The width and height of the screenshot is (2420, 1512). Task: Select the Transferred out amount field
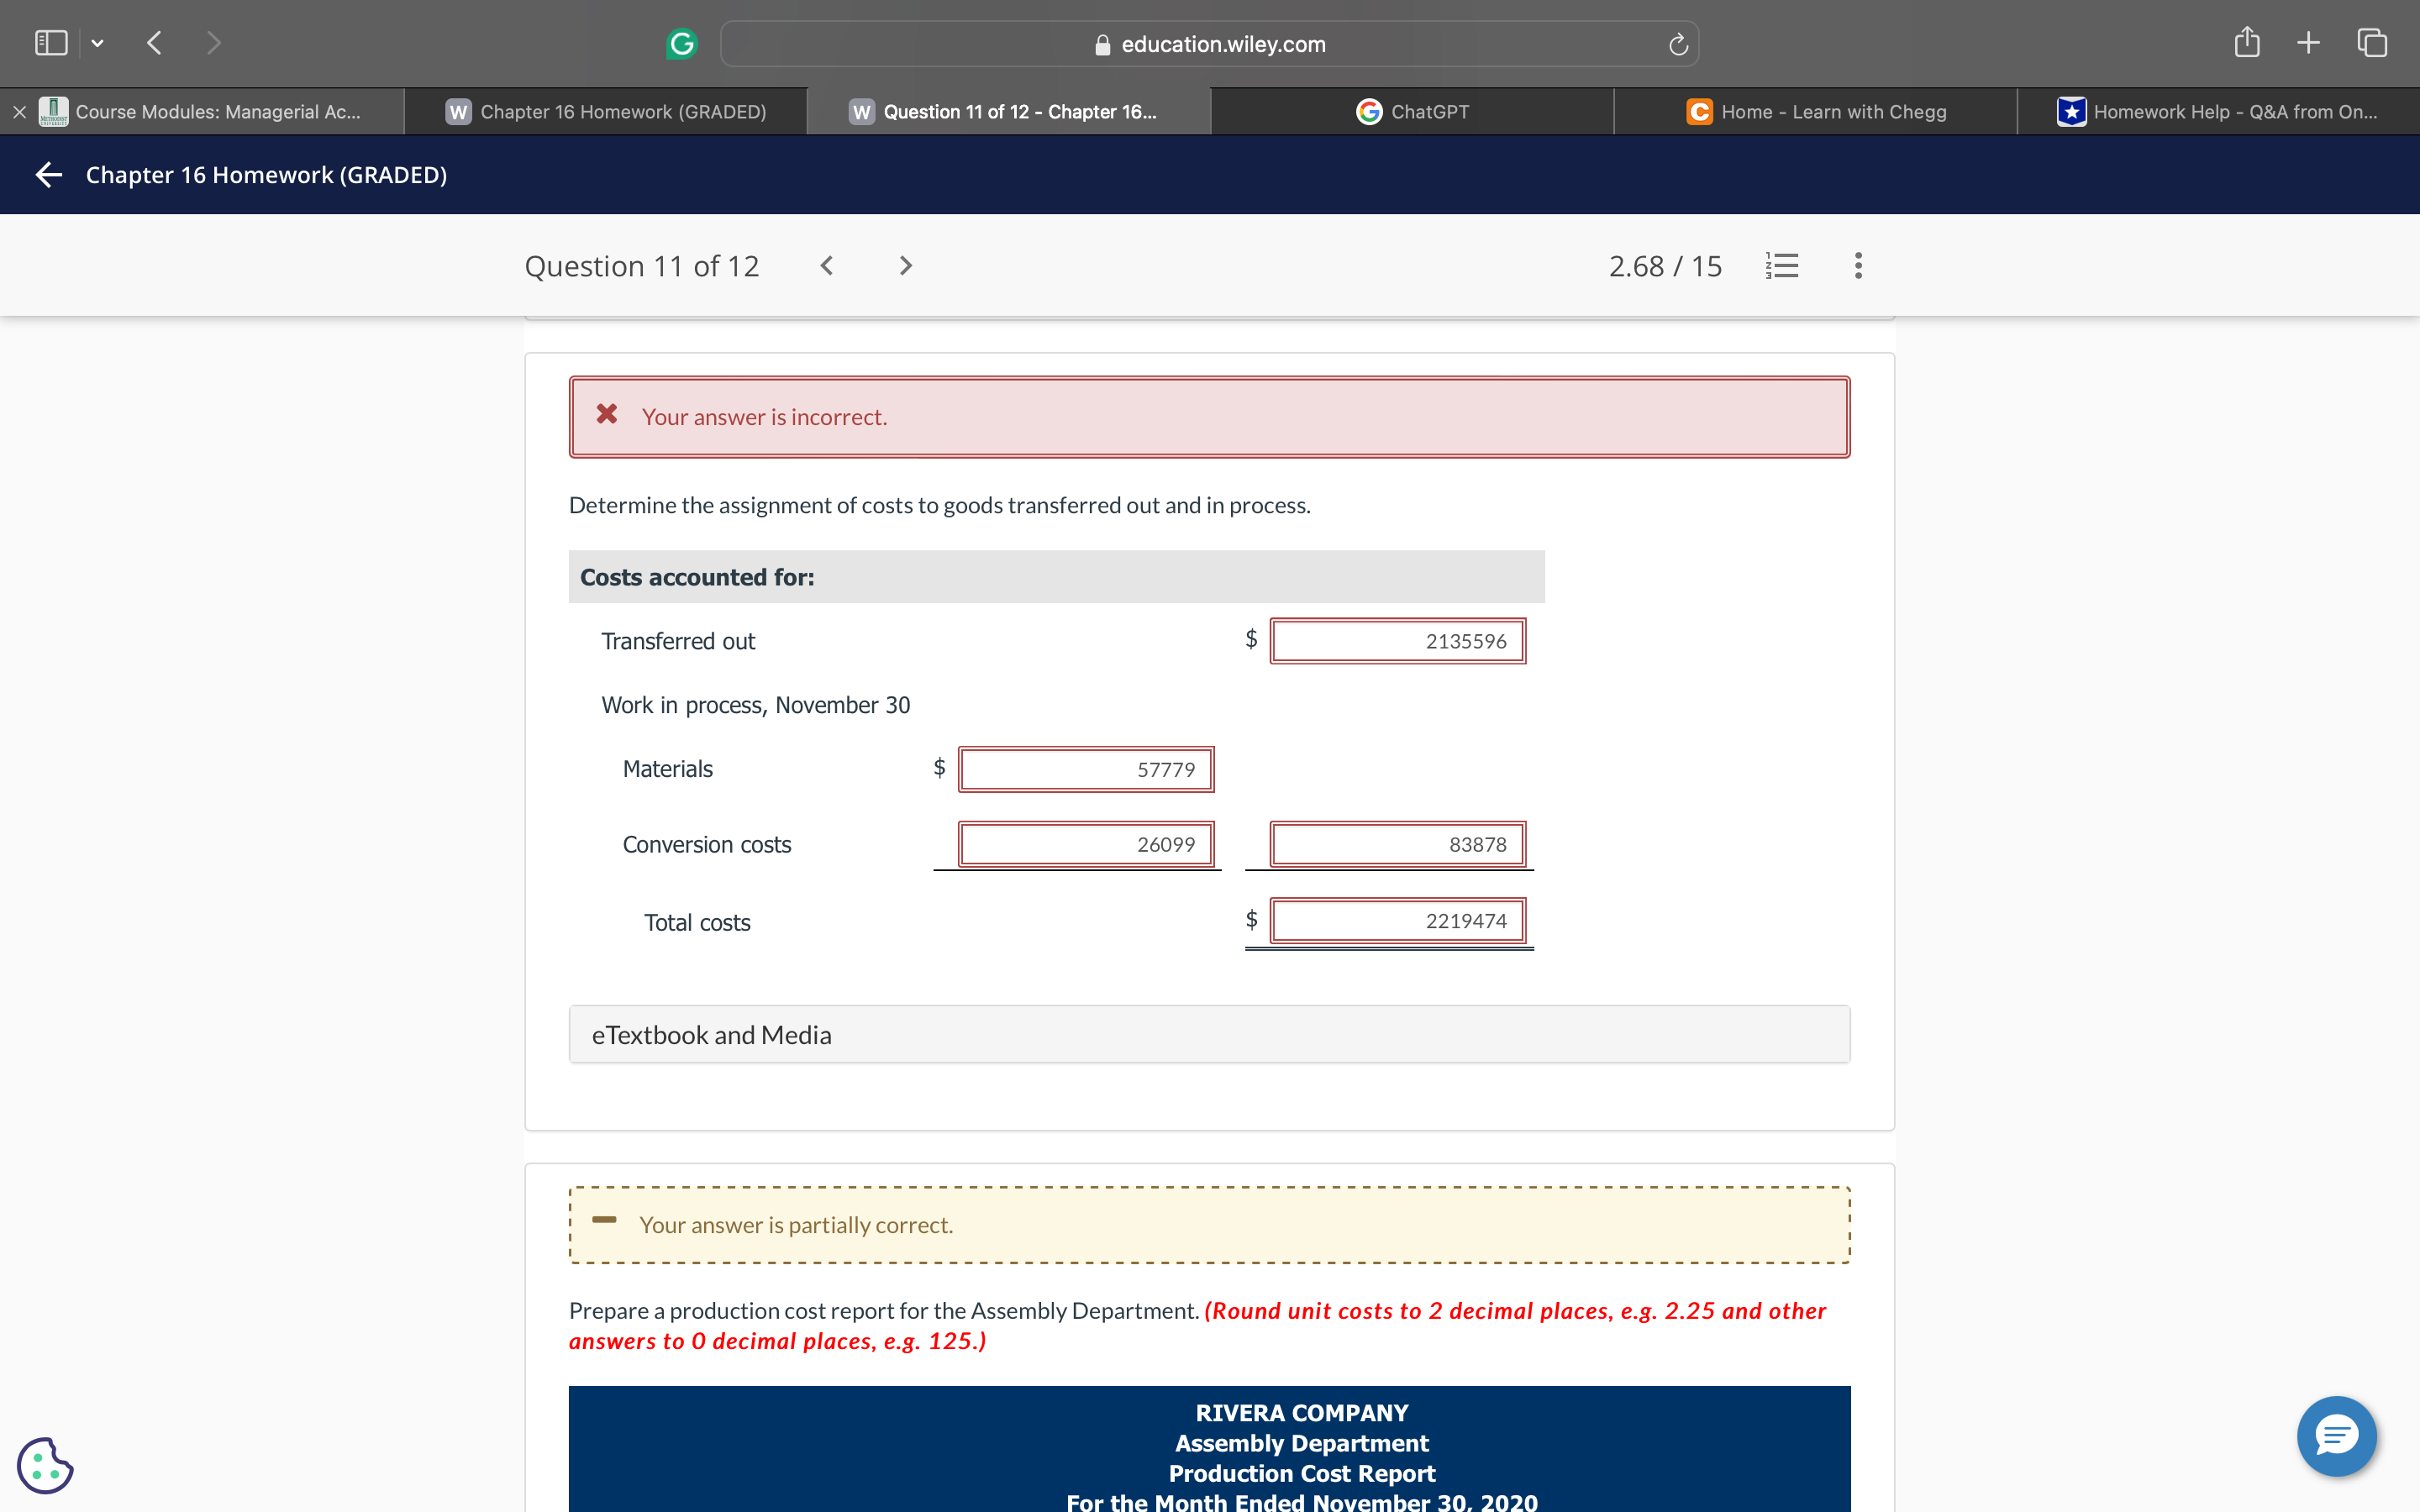(1397, 641)
